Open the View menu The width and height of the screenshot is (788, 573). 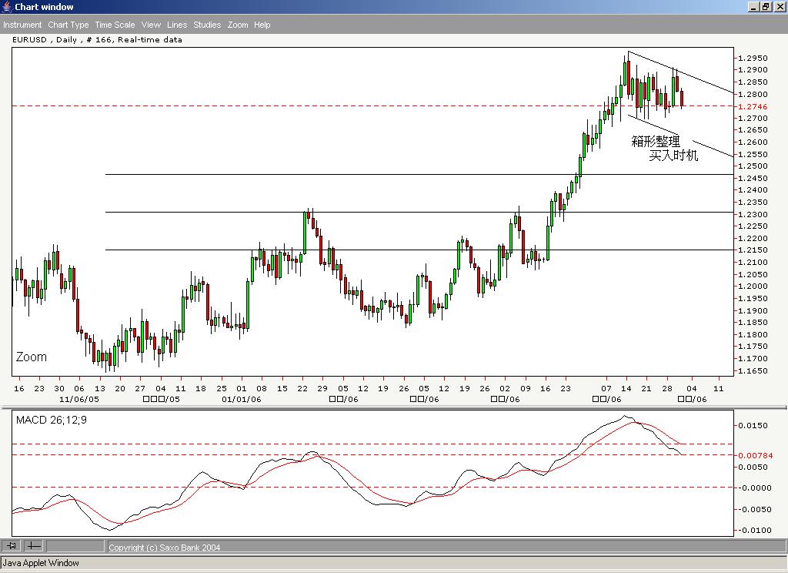151,25
